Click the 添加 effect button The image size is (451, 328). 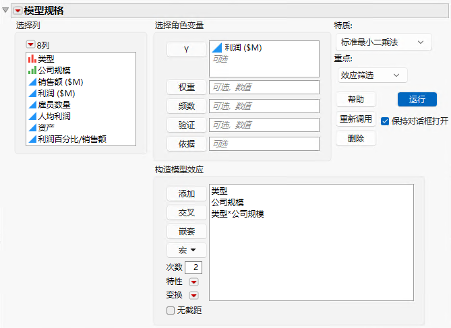(186, 194)
